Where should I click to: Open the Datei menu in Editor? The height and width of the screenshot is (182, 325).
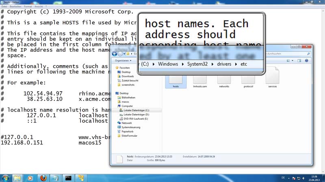coord(4,6)
